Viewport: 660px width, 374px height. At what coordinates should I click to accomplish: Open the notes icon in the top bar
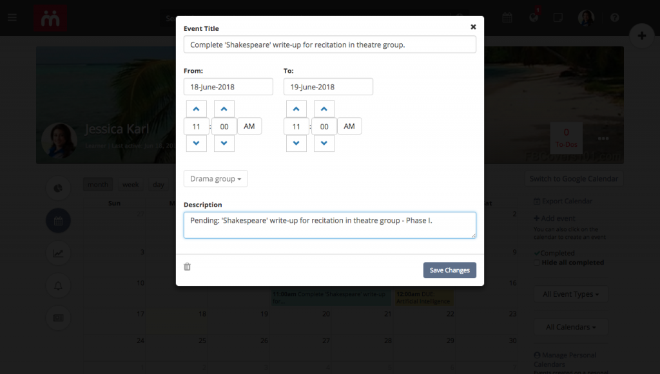(x=558, y=17)
